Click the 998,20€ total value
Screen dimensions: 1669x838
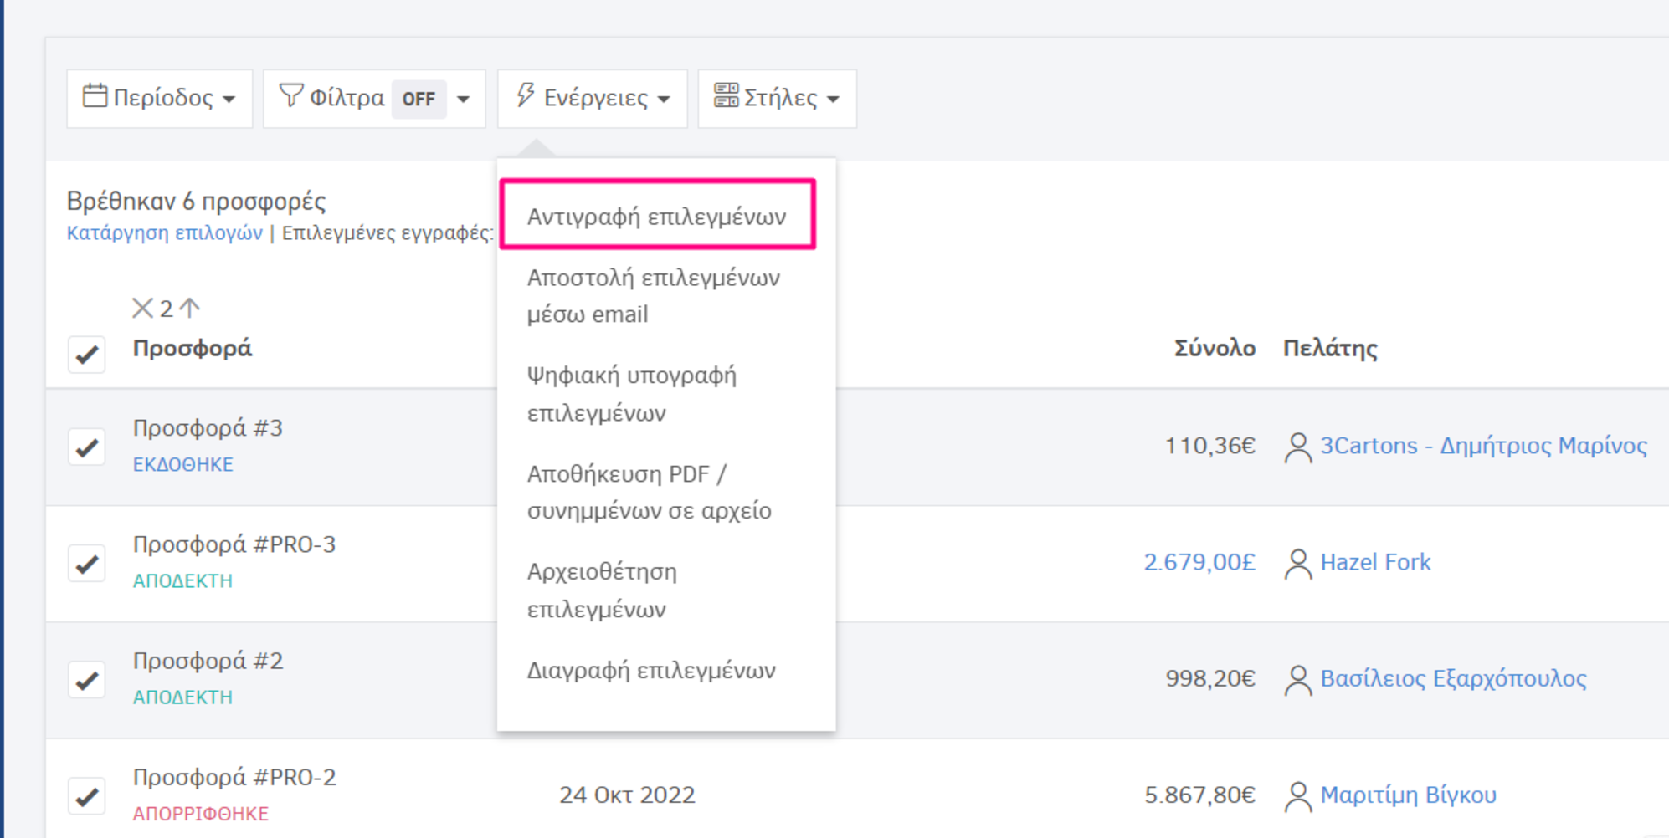1210,678
